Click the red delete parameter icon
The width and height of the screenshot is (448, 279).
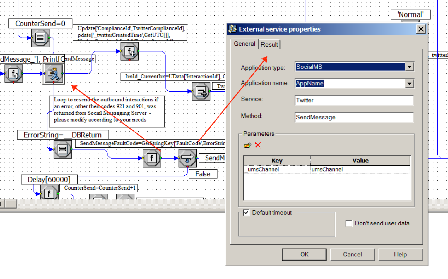(258, 145)
